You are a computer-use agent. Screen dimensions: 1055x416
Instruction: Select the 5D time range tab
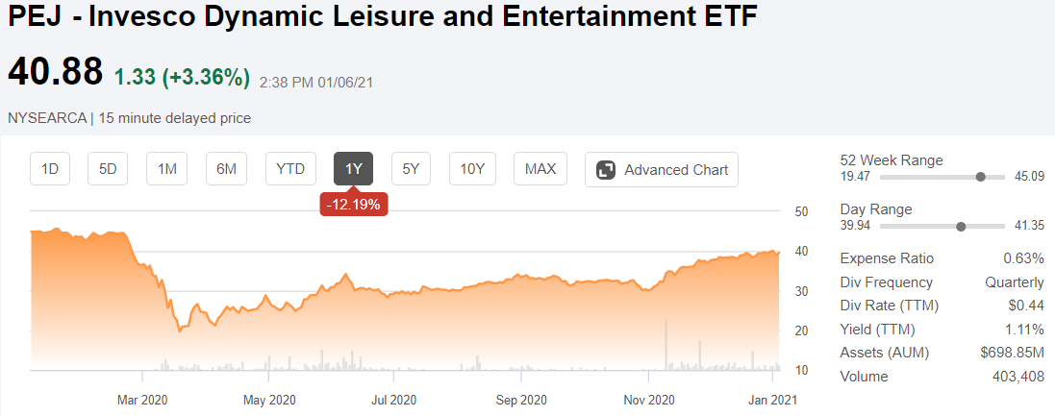(108, 169)
